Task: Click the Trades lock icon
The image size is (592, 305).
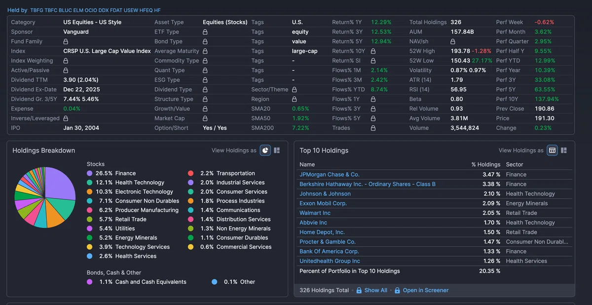Action: coord(373,128)
